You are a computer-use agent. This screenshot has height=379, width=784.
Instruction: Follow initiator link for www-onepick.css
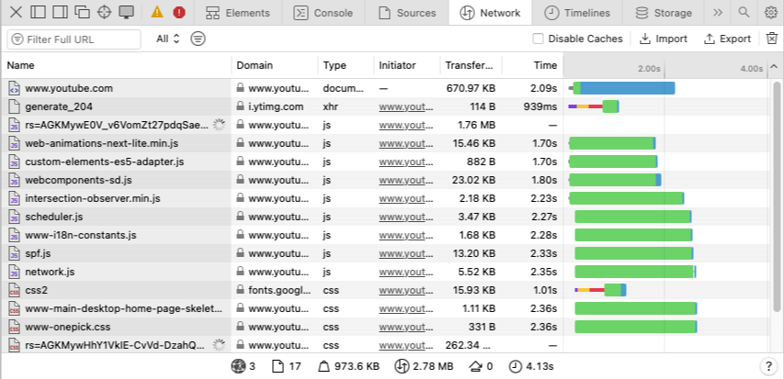click(406, 327)
